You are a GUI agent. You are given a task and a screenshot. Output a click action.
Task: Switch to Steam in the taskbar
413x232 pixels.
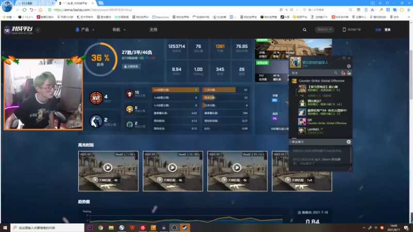tap(185, 227)
